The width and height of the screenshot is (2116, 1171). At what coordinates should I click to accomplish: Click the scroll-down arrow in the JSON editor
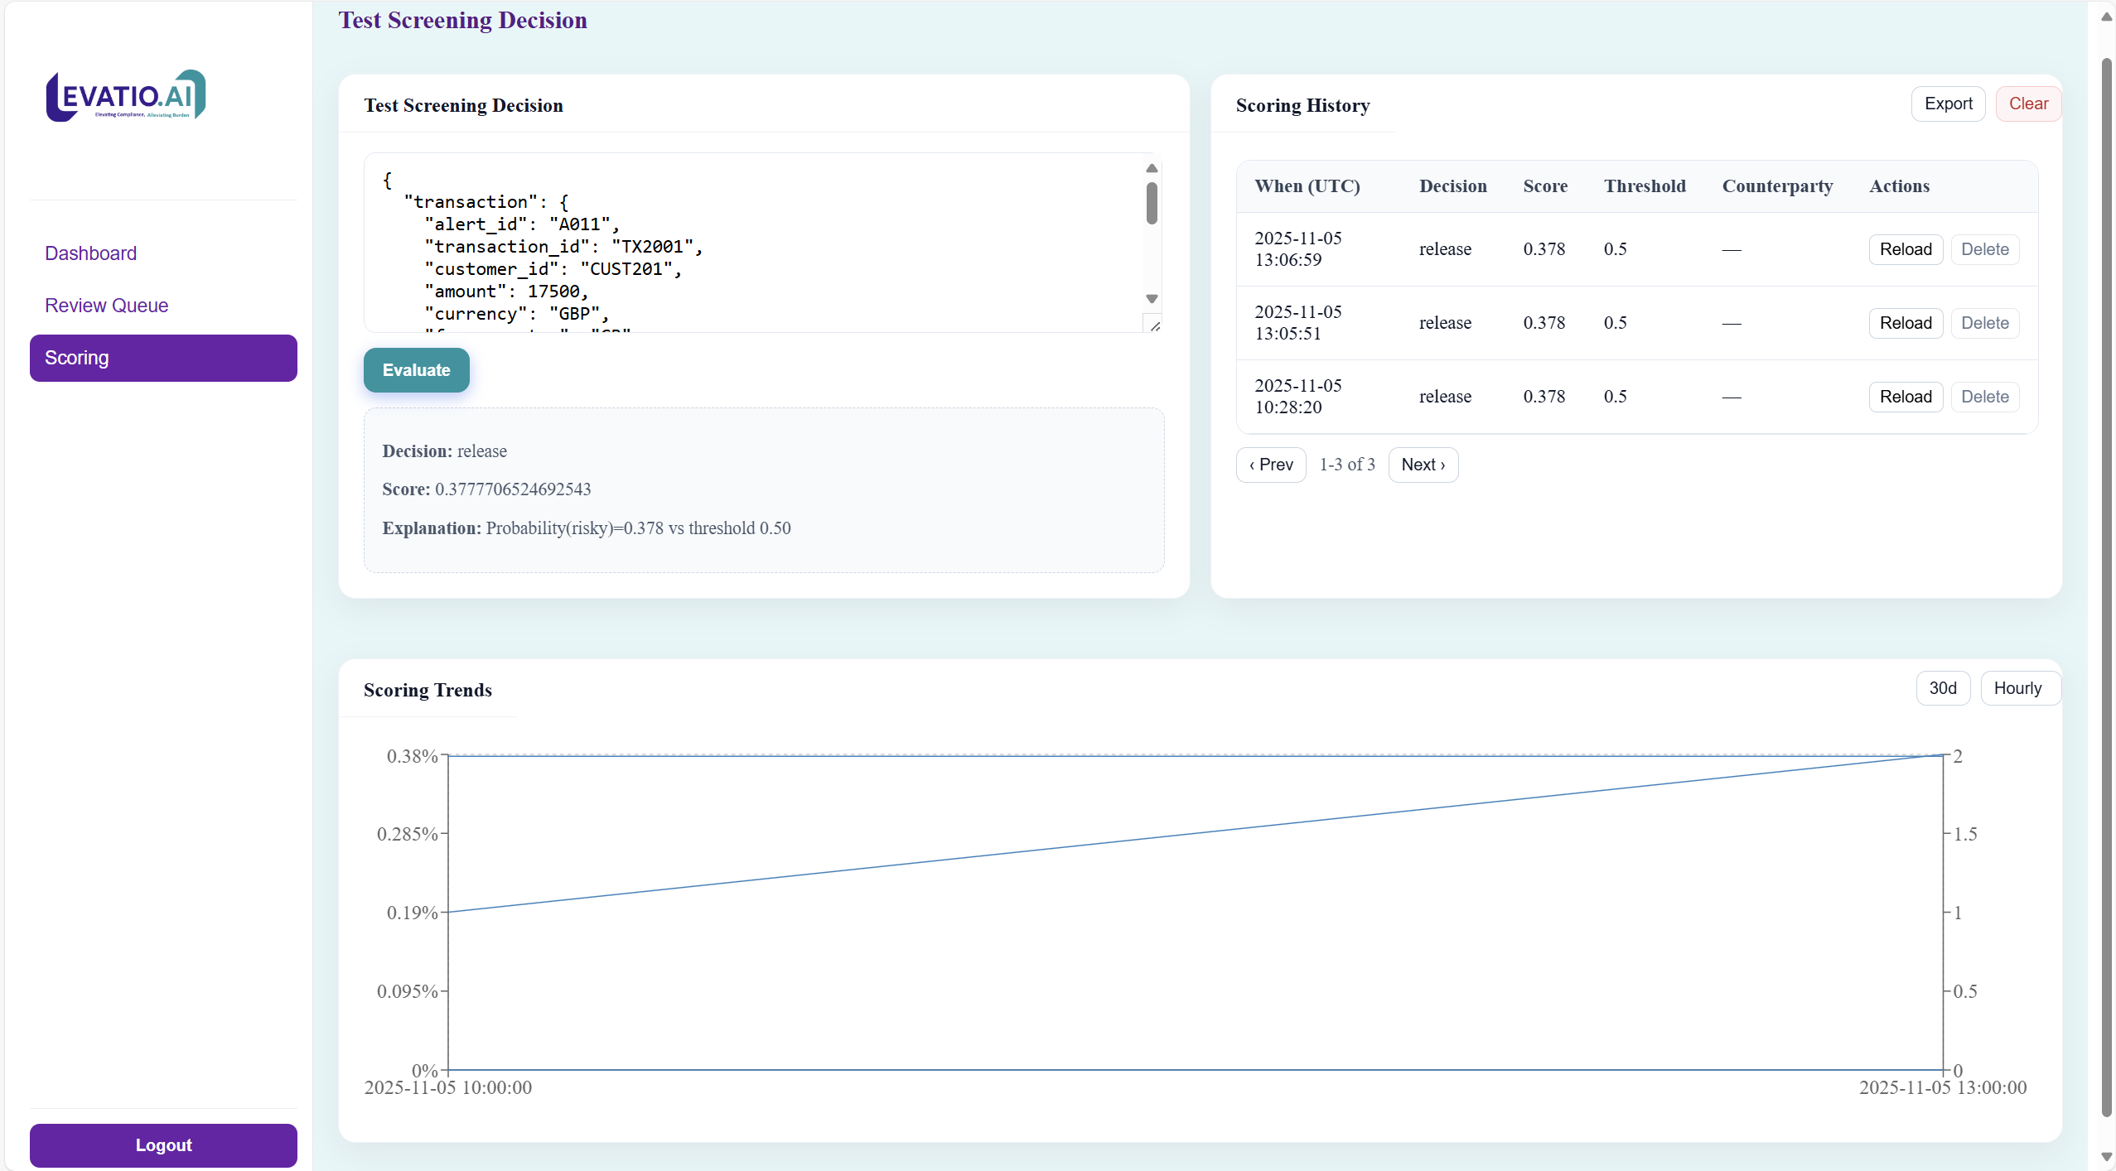pyautogui.click(x=1152, y=298)
